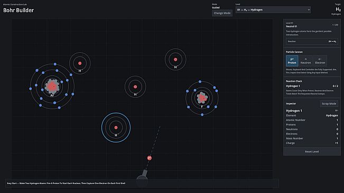Select the Fluorine atom nucleus

(x=202, y=98)
